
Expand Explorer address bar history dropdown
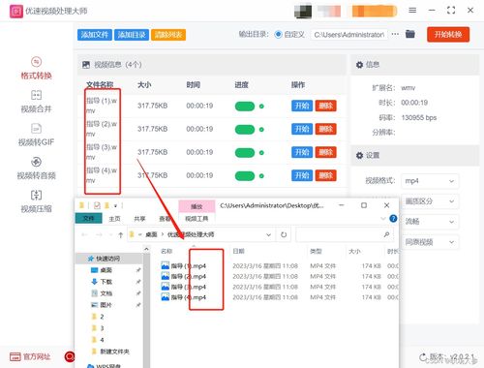tap(268, 234)
